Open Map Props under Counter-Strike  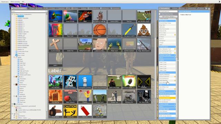[22, 102]
